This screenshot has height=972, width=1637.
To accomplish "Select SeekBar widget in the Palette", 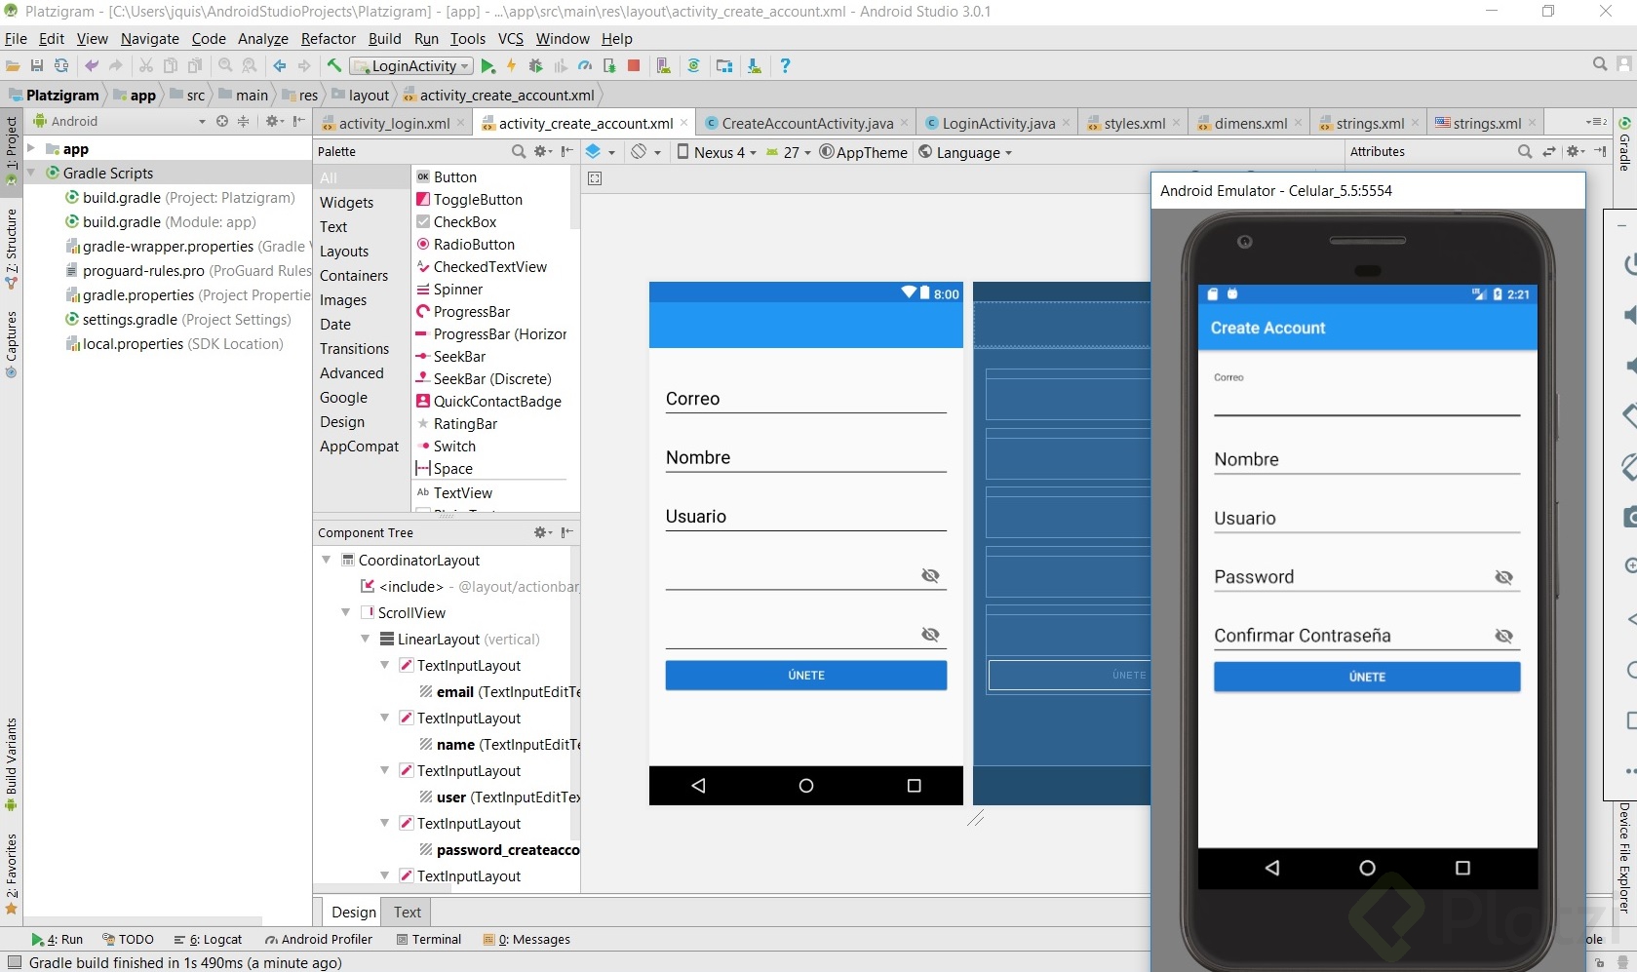I will (x=459, y=357).
